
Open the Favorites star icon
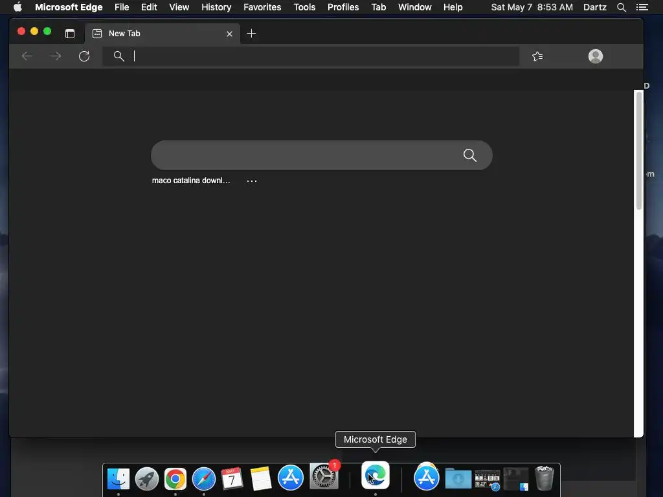click(x=537, y=56)
